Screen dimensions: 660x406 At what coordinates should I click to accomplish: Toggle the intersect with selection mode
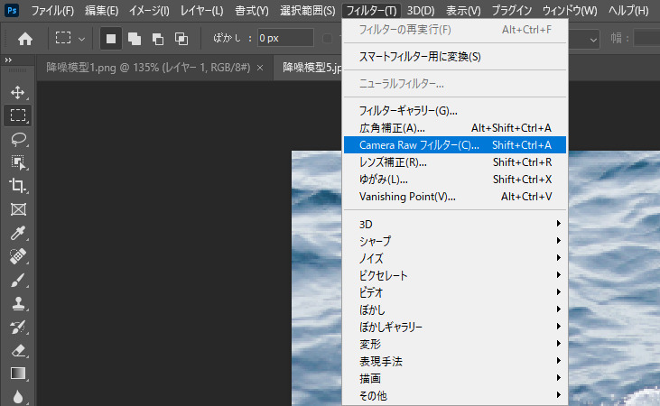181,39
